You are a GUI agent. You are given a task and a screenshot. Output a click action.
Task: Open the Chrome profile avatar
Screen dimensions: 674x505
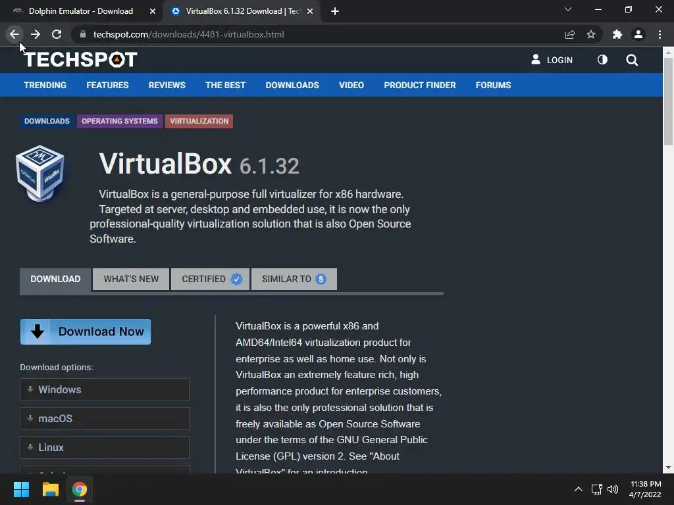coord(638,34)
